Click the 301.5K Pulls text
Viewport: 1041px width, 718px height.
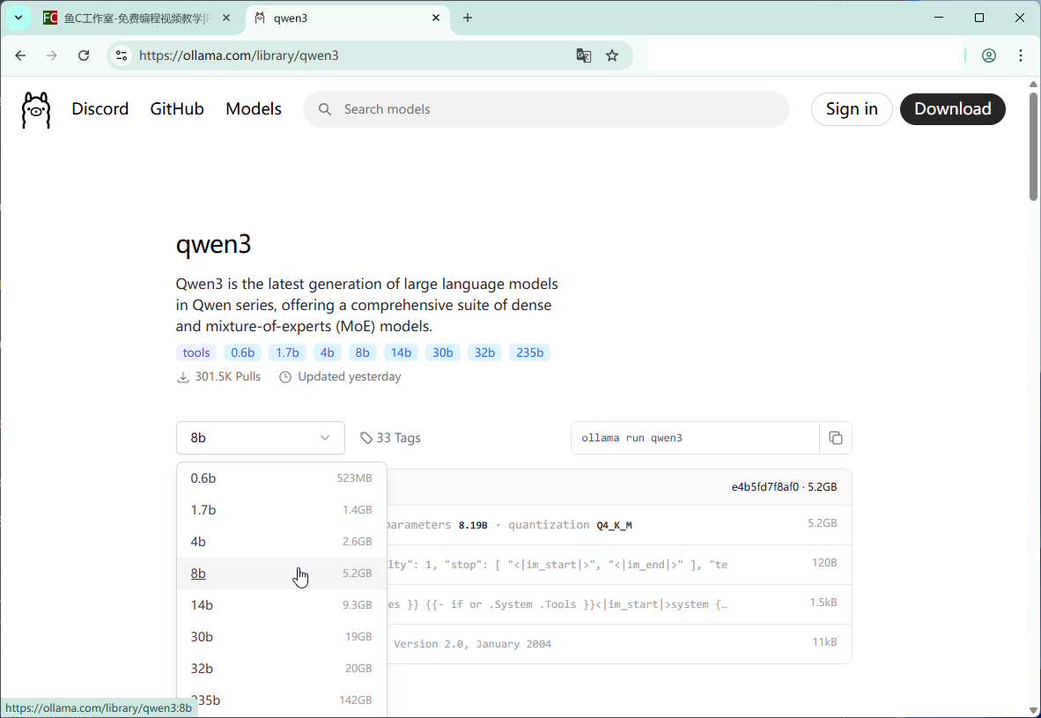(x=228, y=376)
